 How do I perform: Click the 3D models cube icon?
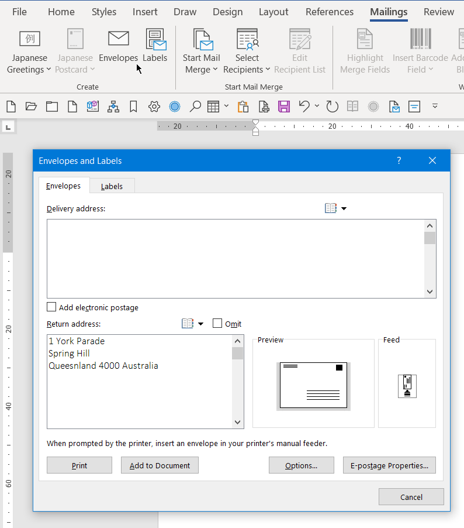pyautogui.click(x=92, y=107)
